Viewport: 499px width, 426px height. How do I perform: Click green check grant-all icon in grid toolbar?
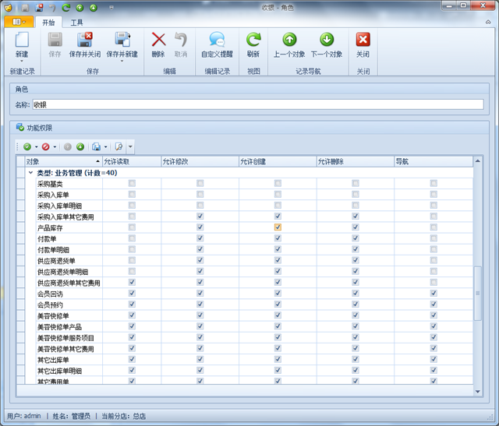[27, 146]
